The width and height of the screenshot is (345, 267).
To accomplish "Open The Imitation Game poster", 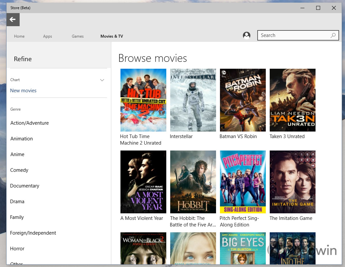I will click(292, 182).
